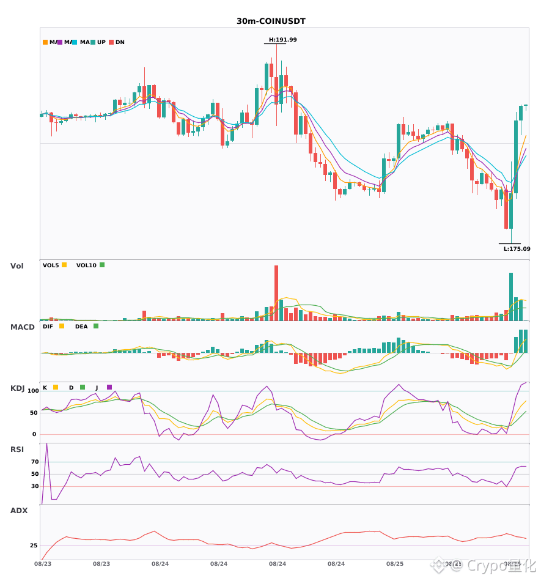Click the yellow DIF legend swatch
The height and width of the screenshot is (581, 541).
[x=62, y=326]
